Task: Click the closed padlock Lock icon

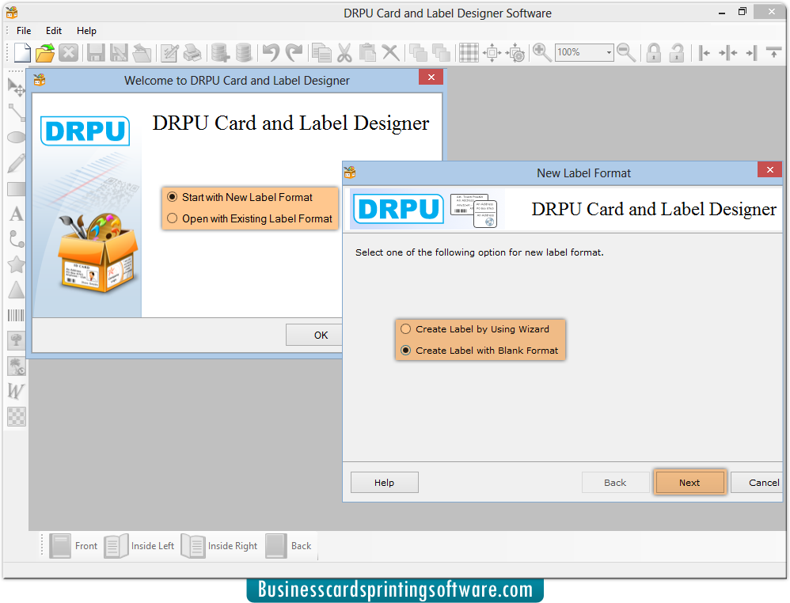Action: point(654,52)
